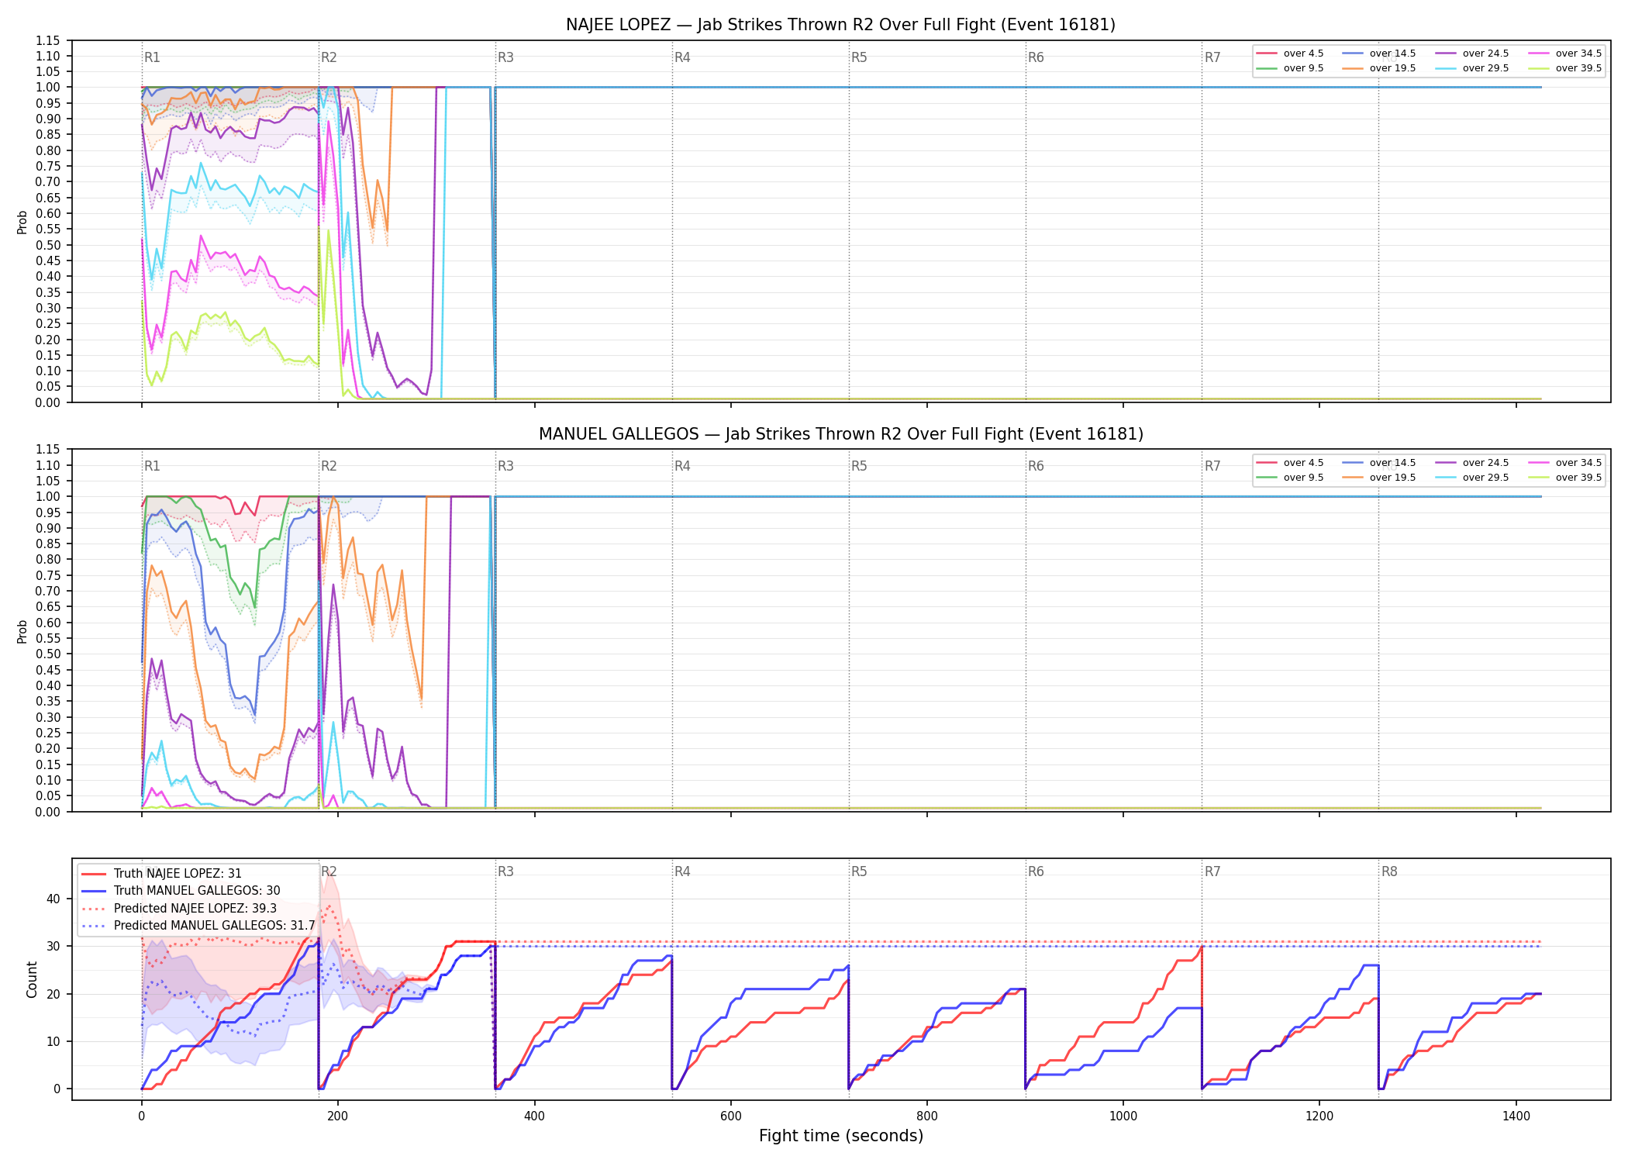This screenshot has height=1163, width=1628.
Task: Click the 0.50 tick on Najee Lopez Prob axis
Action: click(x=48, y=245)
